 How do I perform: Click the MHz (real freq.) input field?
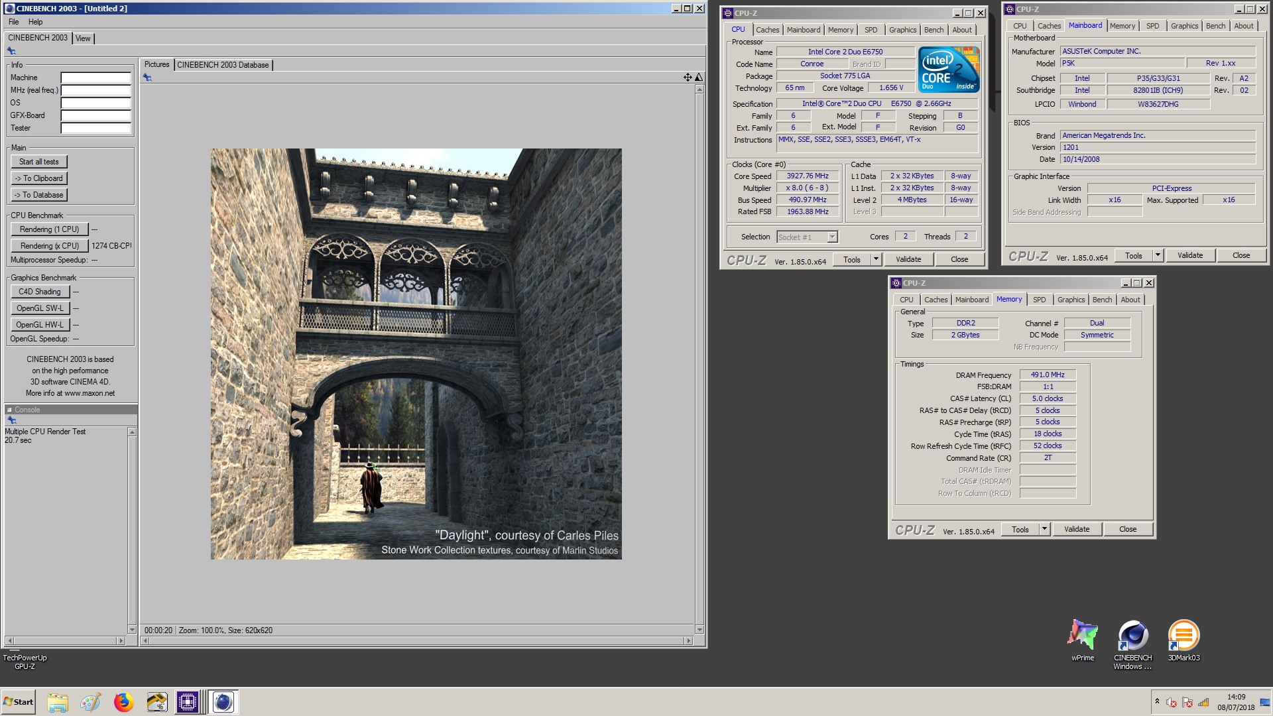[x=96, y=90]
